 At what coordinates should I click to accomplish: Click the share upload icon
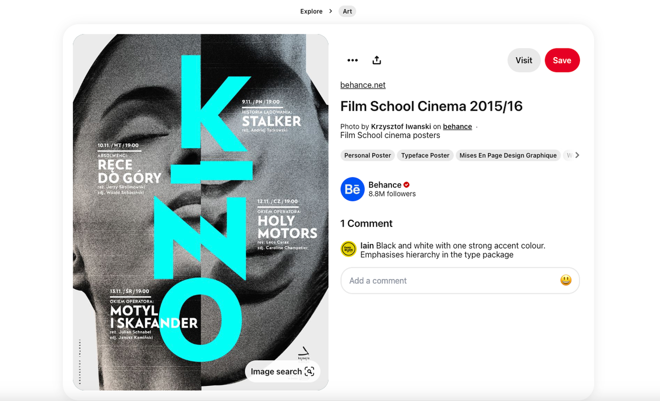pyautogui.click(x=377, y=60)
